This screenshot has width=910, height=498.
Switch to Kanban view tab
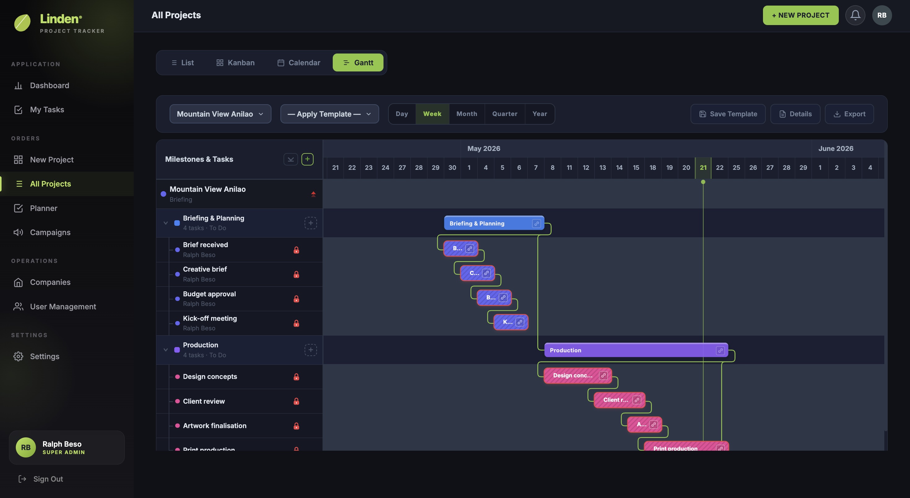click(x=235, y=62)
